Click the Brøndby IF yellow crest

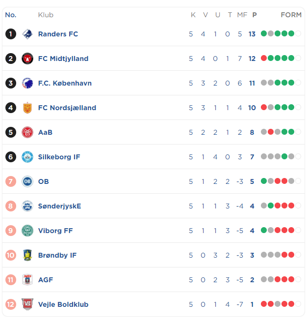pos(27,255)
